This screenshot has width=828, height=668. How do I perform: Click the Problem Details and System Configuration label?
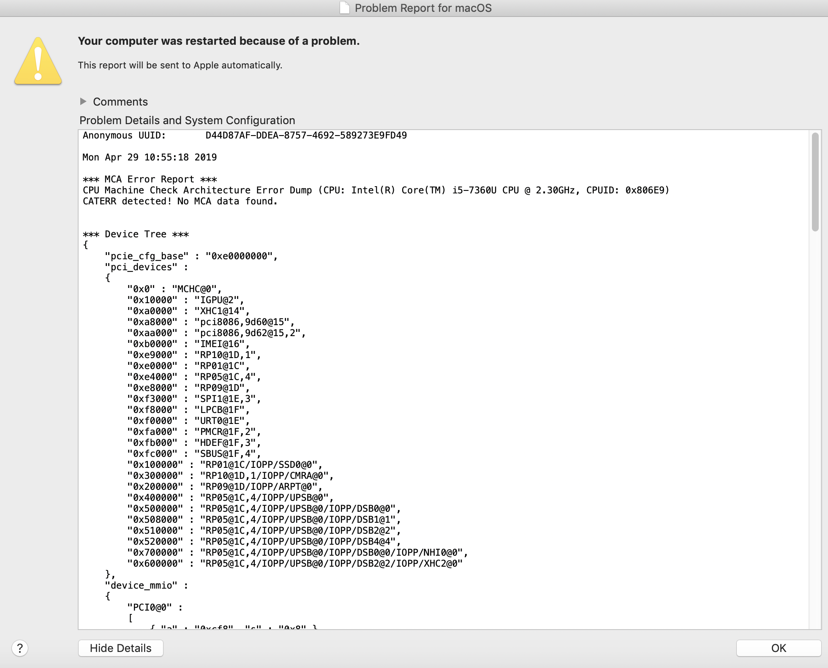click(187, 120)
